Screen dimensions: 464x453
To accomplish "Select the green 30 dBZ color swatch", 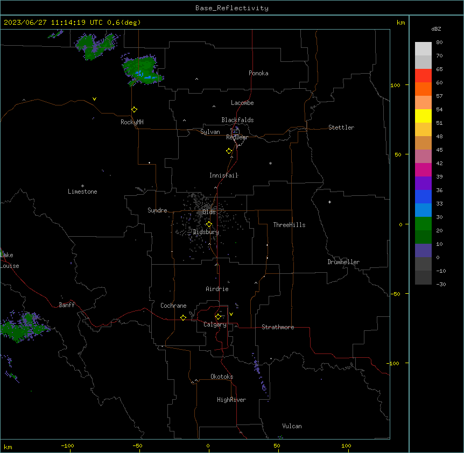I will [423, 224].
